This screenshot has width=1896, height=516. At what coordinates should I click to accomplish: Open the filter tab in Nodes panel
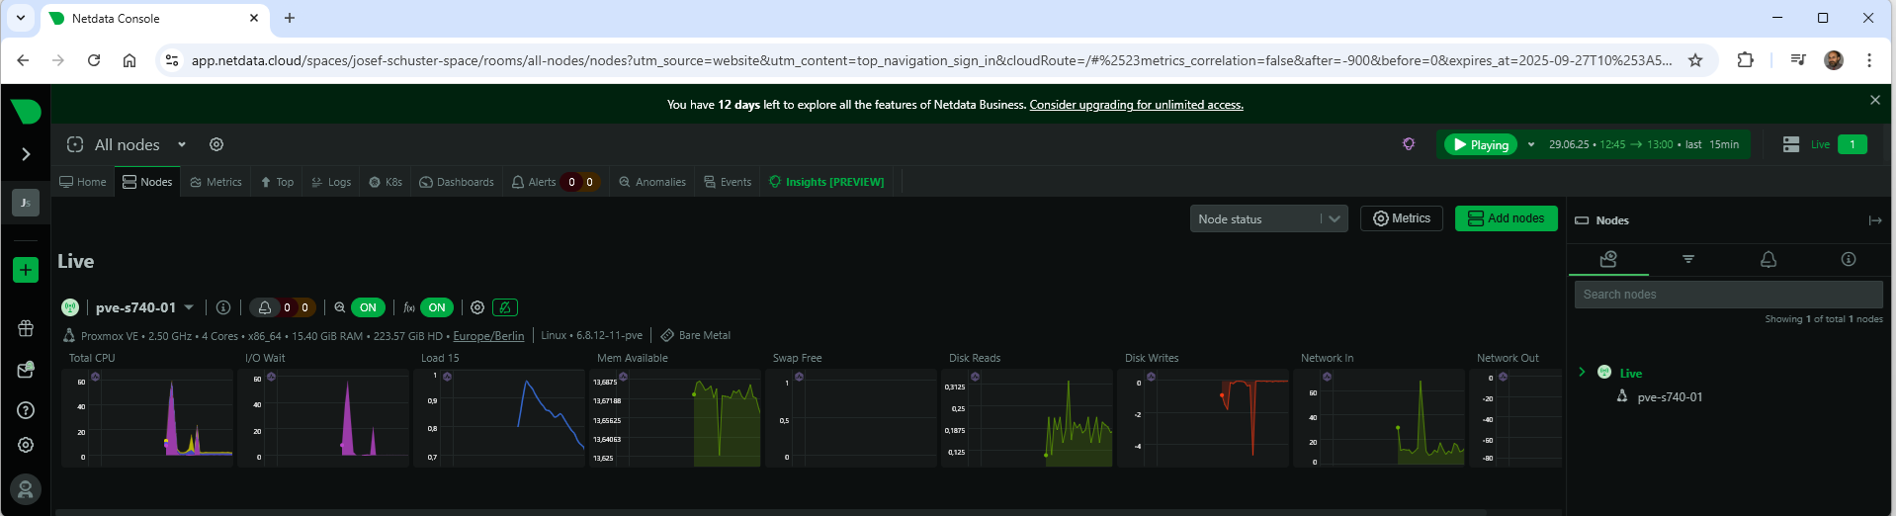pos(1688,259)
